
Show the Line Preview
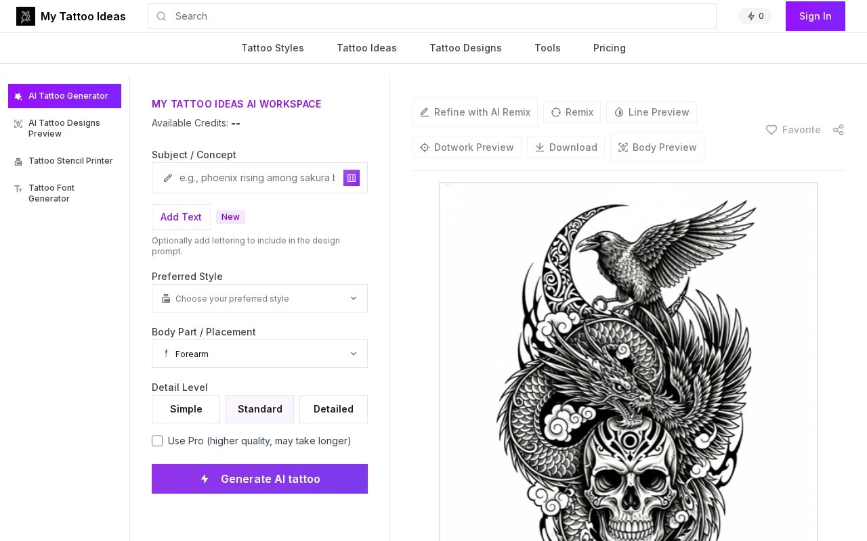pyautogui.click(x=652, y=112)
